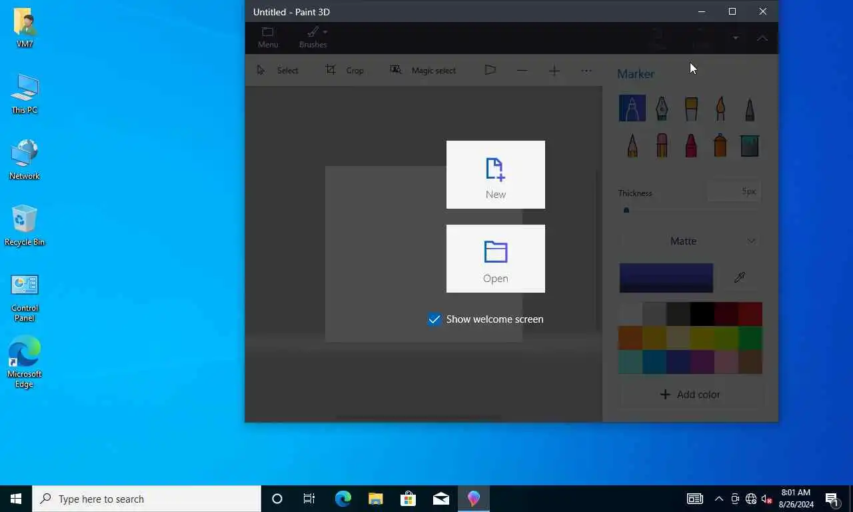Select the Oil brush
The image size is (853, 512).
tap(691, 109)
